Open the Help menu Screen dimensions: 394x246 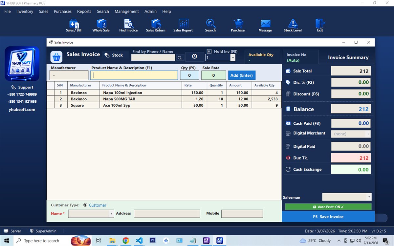(166, 11)
